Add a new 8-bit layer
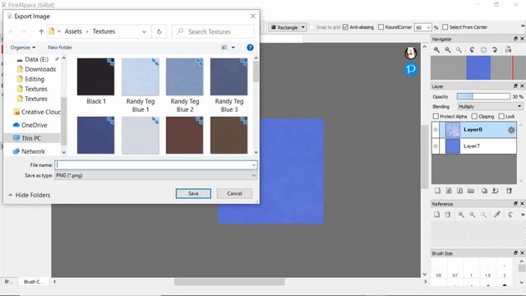 pos(449,191)
